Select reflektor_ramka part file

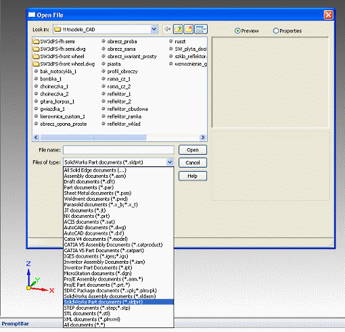click(x=121, y=116)
